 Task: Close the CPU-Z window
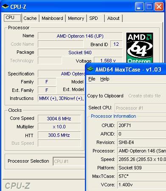[159, 6]
